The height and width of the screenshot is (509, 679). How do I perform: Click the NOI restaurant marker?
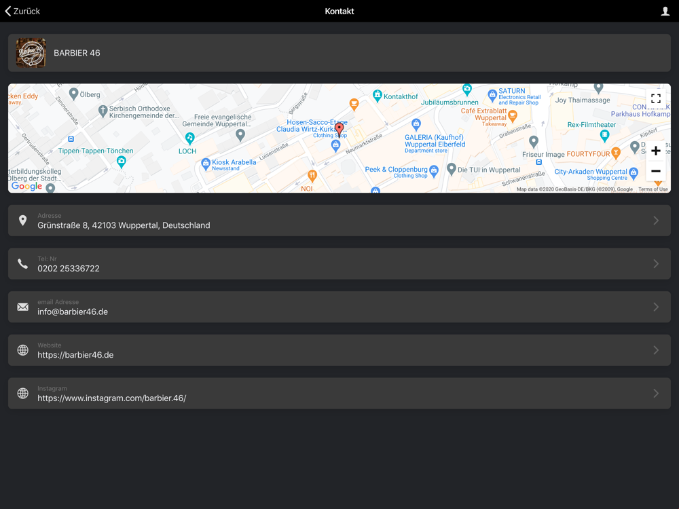tap(312, 176)
